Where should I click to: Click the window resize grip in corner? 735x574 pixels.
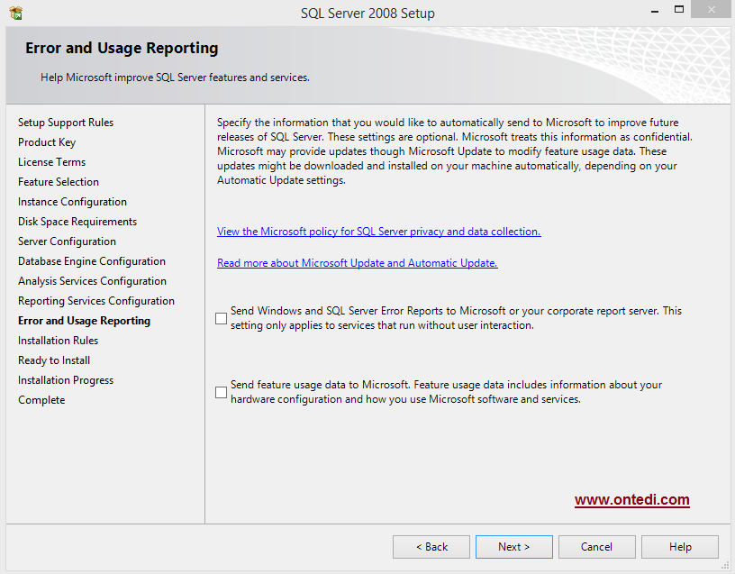point(725,566)
